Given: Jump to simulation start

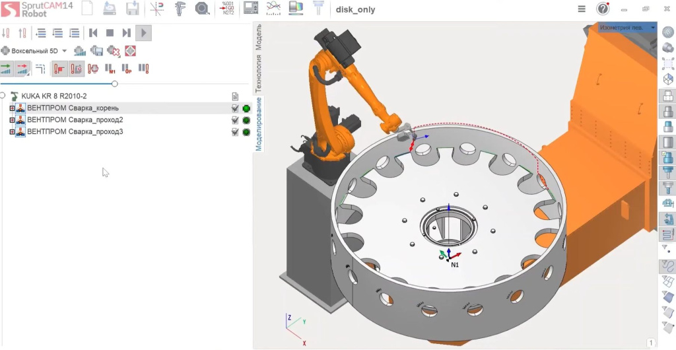Looking at the screenshot, I should coord(92,33).
